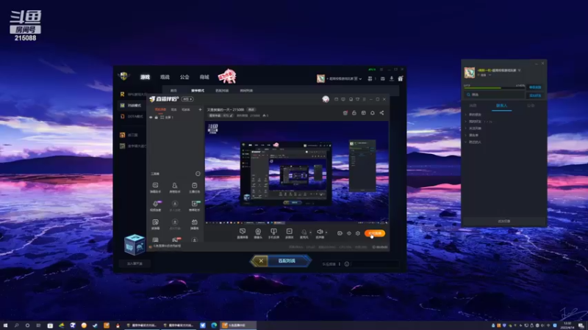The image size is (588, 330).
Task: Click the pink cartoon promo badge
Action: 227,76
